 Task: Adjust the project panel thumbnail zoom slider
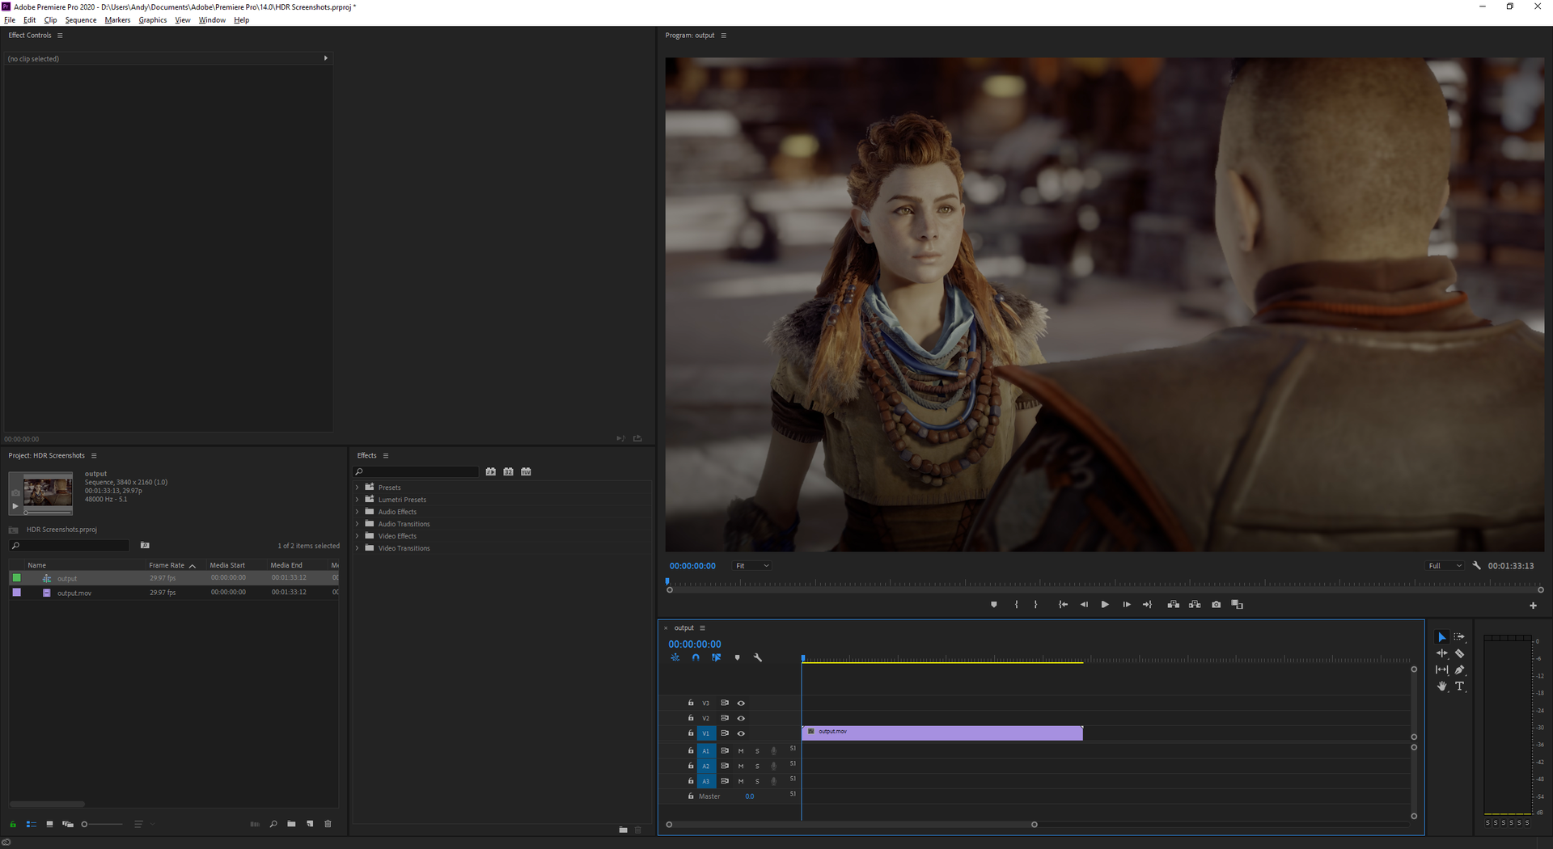[x=85, y=824]
